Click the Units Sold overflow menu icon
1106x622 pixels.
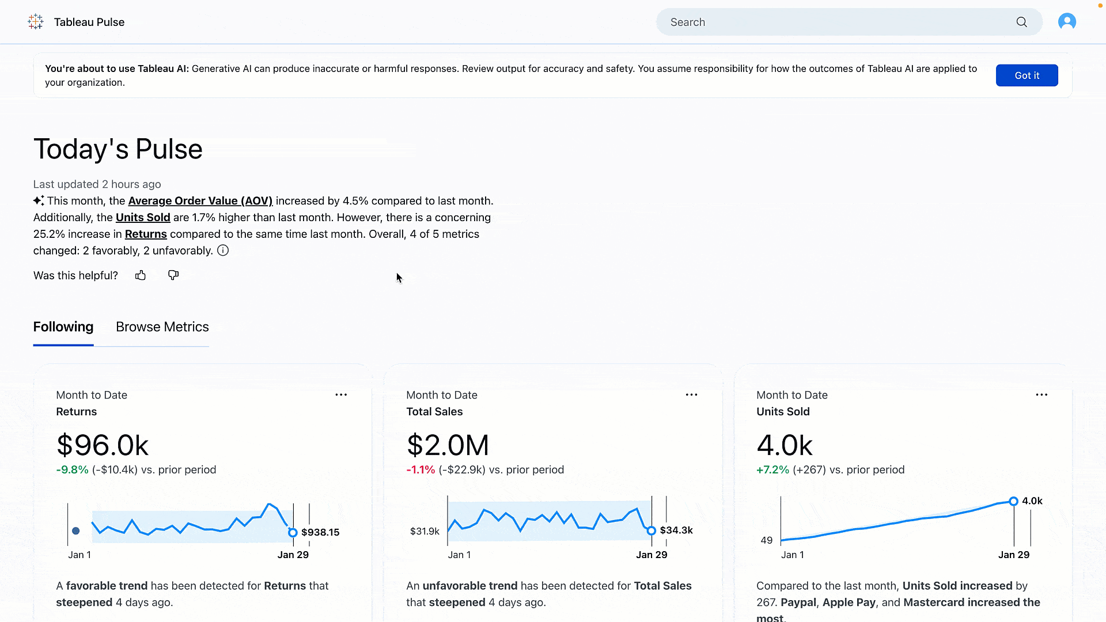coord(1042,395)
